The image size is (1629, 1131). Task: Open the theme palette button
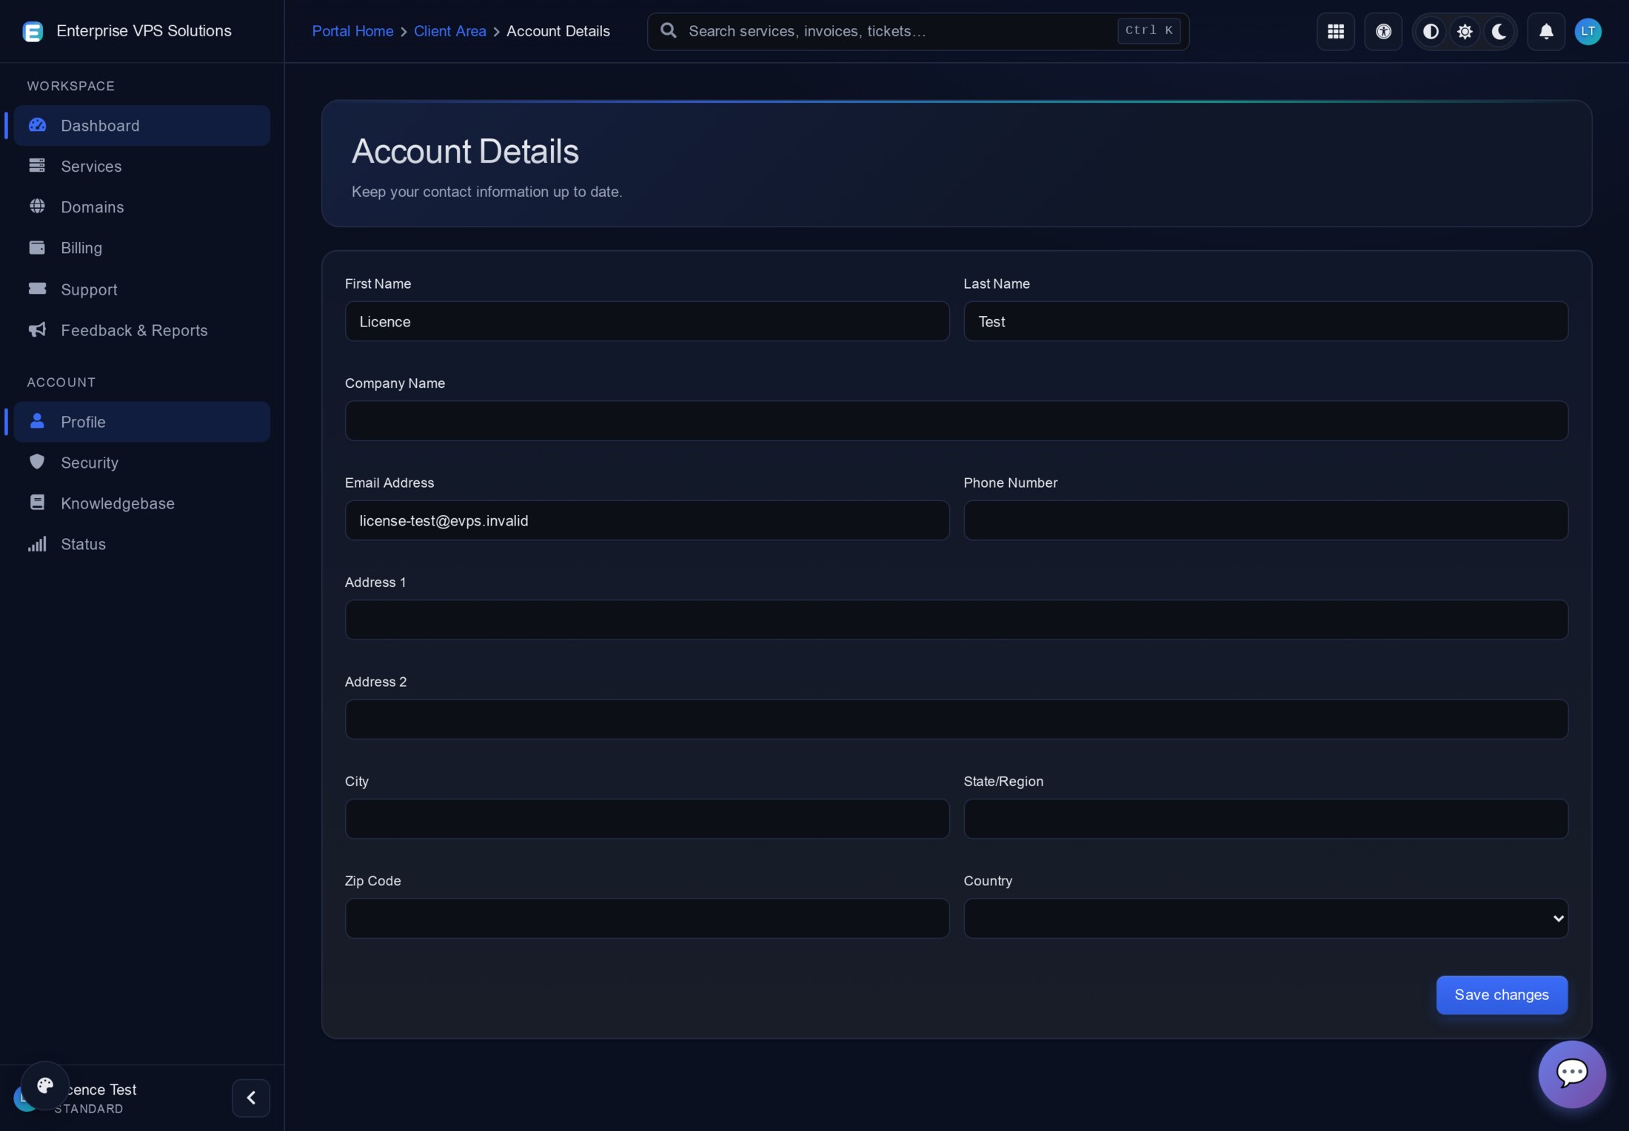point(45,1085)
